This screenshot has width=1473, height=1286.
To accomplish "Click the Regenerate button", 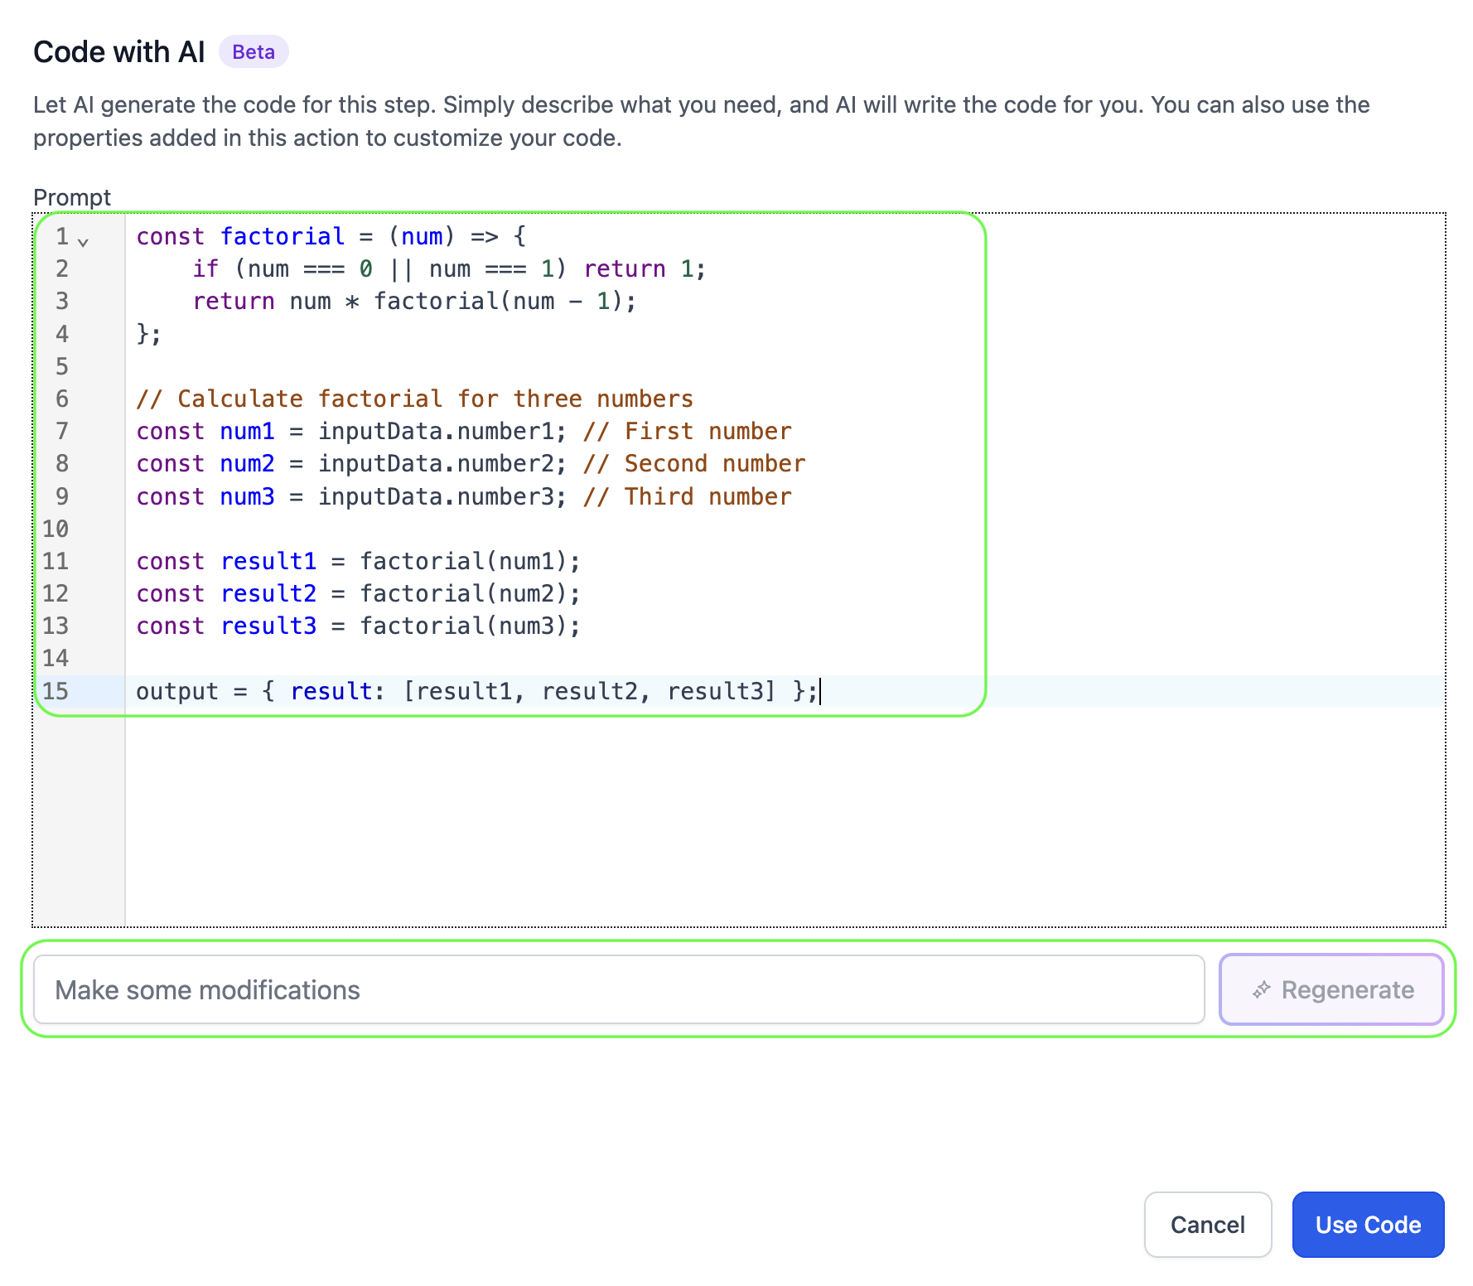I will click(x=1331, y=989).
